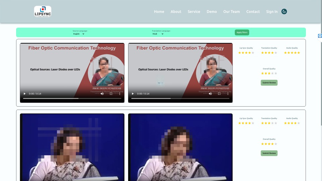Fullscreen the first translated video

coord(219,94)
